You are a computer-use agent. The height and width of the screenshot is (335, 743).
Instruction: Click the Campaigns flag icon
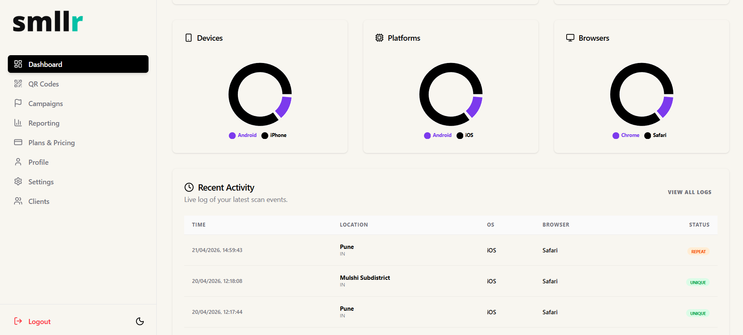[18, 103]
